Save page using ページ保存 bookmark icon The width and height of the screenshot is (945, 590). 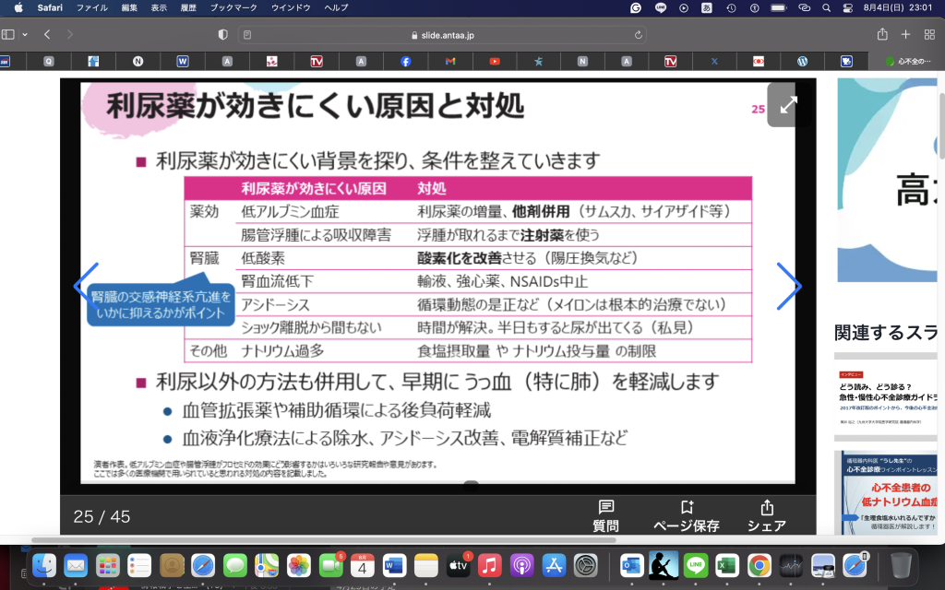pyautogui.click(x=686, y=515)
